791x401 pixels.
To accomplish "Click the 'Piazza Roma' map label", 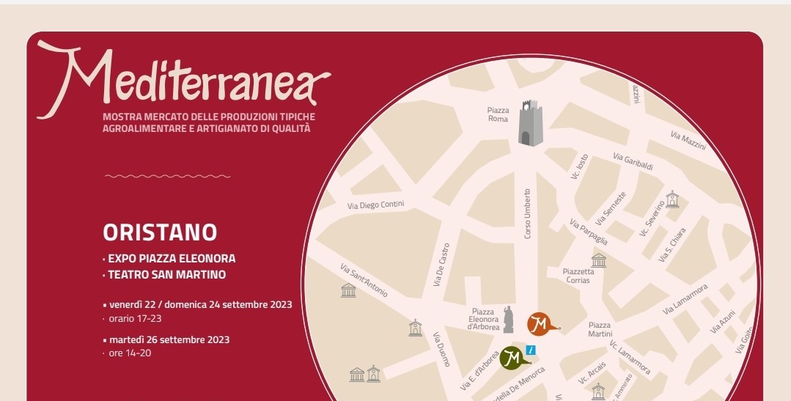I will (x=498, y=114).
